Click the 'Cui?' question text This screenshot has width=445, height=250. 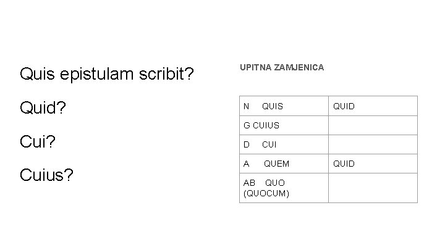(x=38, y=141)
